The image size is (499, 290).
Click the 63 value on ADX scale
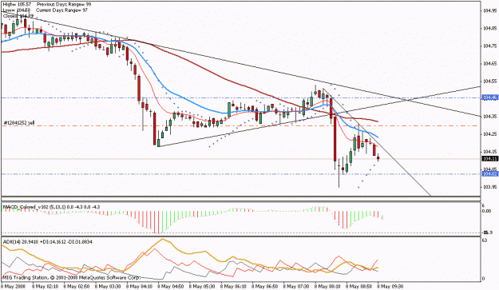tap(485, 240)
